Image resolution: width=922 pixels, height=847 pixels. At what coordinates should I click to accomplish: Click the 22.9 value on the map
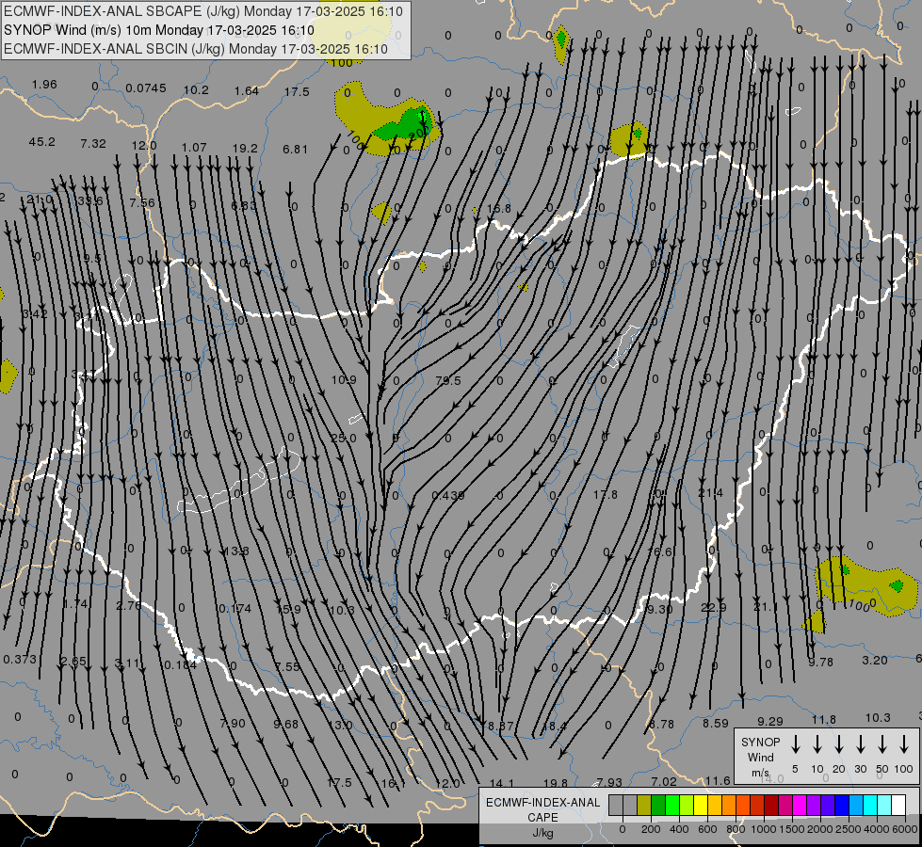[x=713, y=607]
